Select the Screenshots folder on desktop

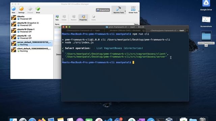[x=206, y=22]
